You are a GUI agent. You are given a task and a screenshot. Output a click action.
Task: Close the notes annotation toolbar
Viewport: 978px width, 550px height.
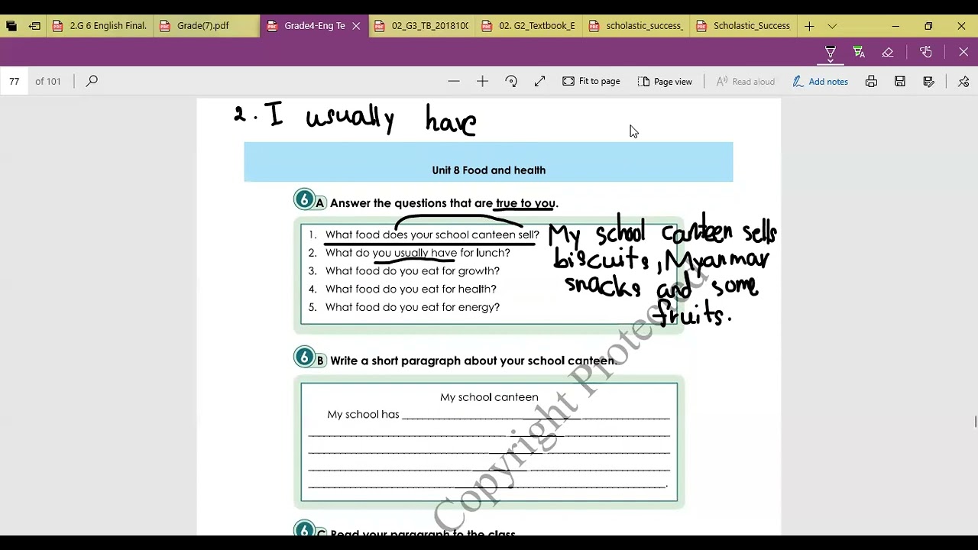[x=963, y=53]
